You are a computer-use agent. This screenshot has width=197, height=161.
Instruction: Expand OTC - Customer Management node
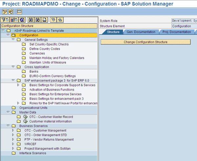(x=13, y=130)
